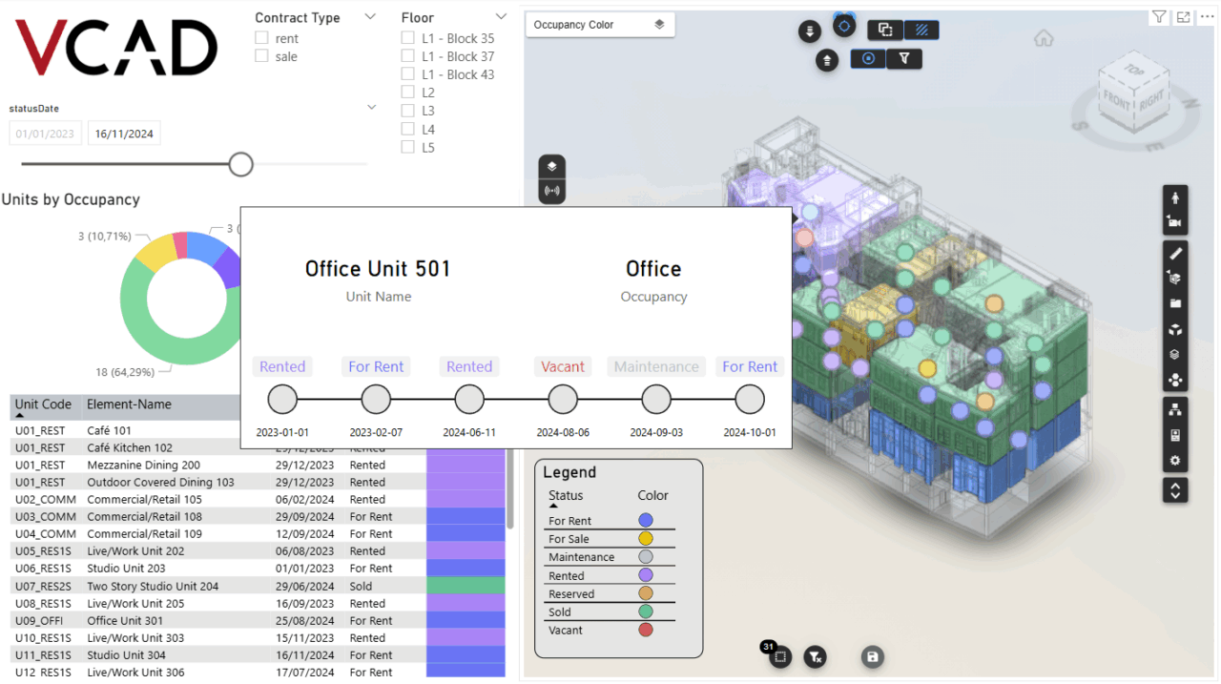The image size is (1221, 684).
Task: Click the clear filter funnel icon
Action: (814, 656)
